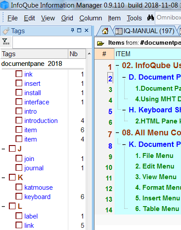Check the insert tag checkbox
The height and width of the screenshot is (230, 181).
(x=19, y=83)
